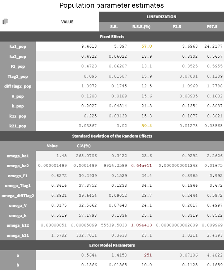Click the red 251 R.S.E. value
224x270 pixels.
[x=147, y=255]
